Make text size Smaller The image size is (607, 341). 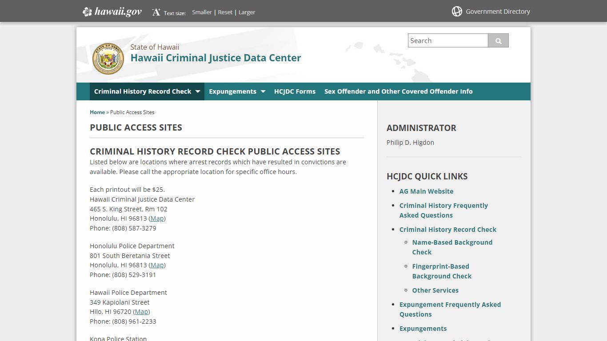202,12
